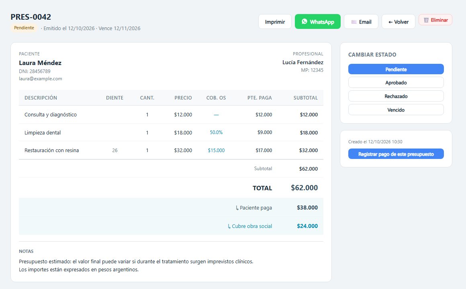Viewport: 466px width, 289px height.
Task: Click the Paciente paga label
Action: pos(254,208)
